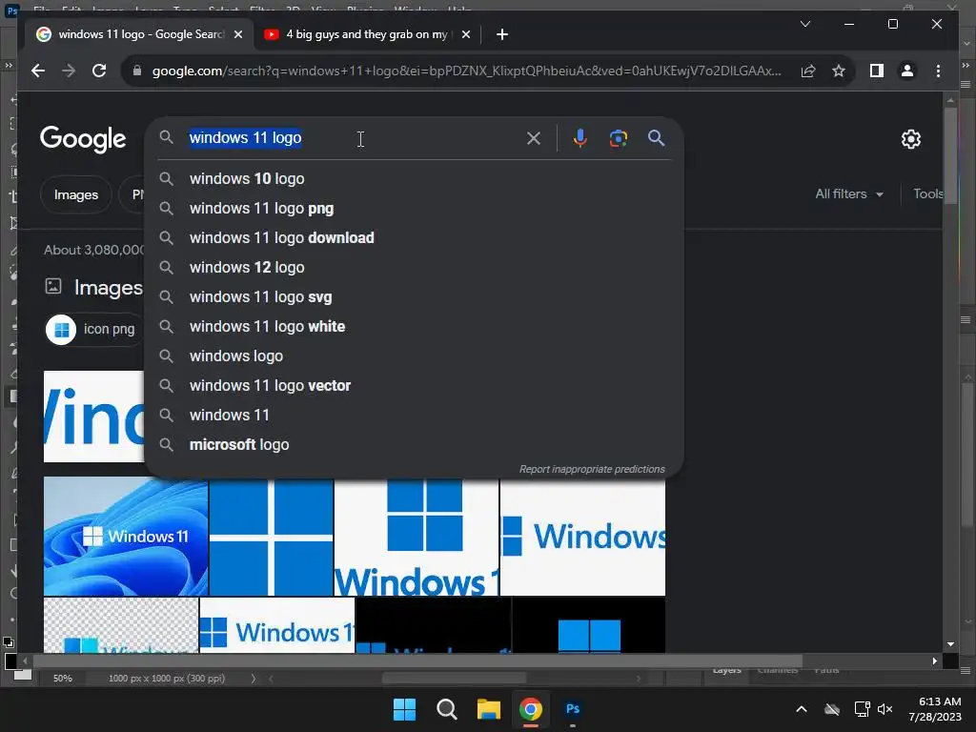Click Photoshop zoom level 50% field
Image resolution: width=976 pixels, height=732 pixels.
tap(62, 679)
